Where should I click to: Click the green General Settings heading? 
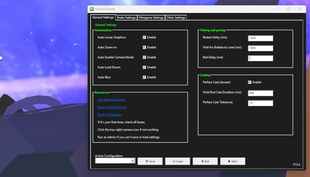(106, 25)
